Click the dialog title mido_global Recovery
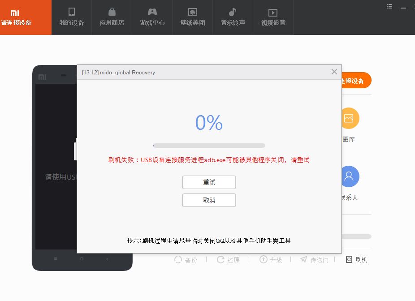The height and width of the screenshot is (301, 415). [x=119, y=73]
